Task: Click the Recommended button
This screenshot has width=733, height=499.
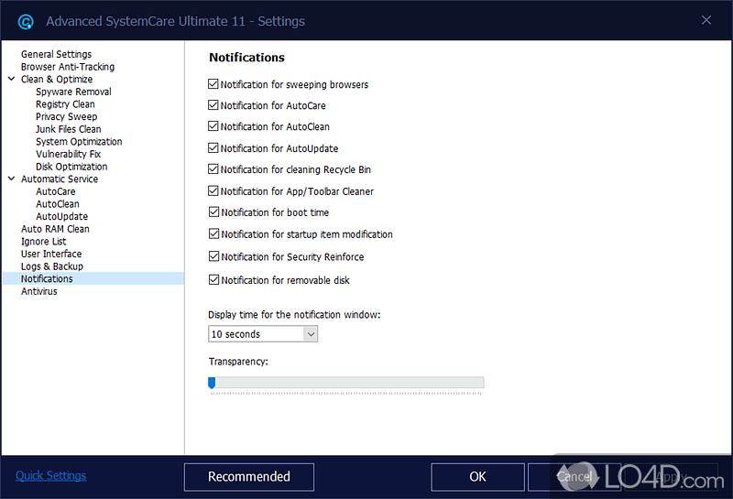Action: [248, 476]
